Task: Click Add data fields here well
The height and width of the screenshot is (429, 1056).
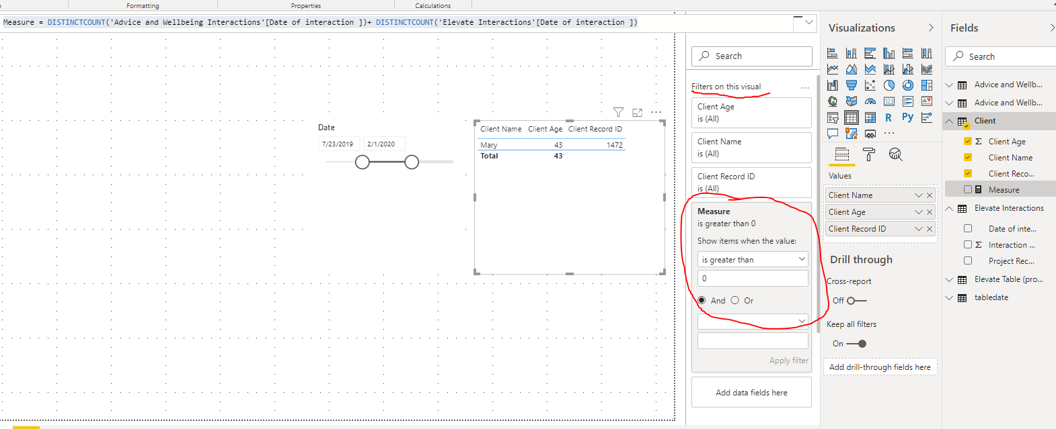Action: pos(751,392)
